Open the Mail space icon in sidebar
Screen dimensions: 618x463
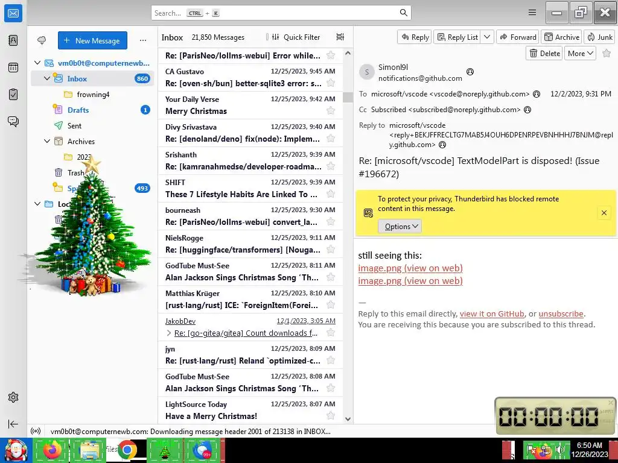[x=13, y=13]
